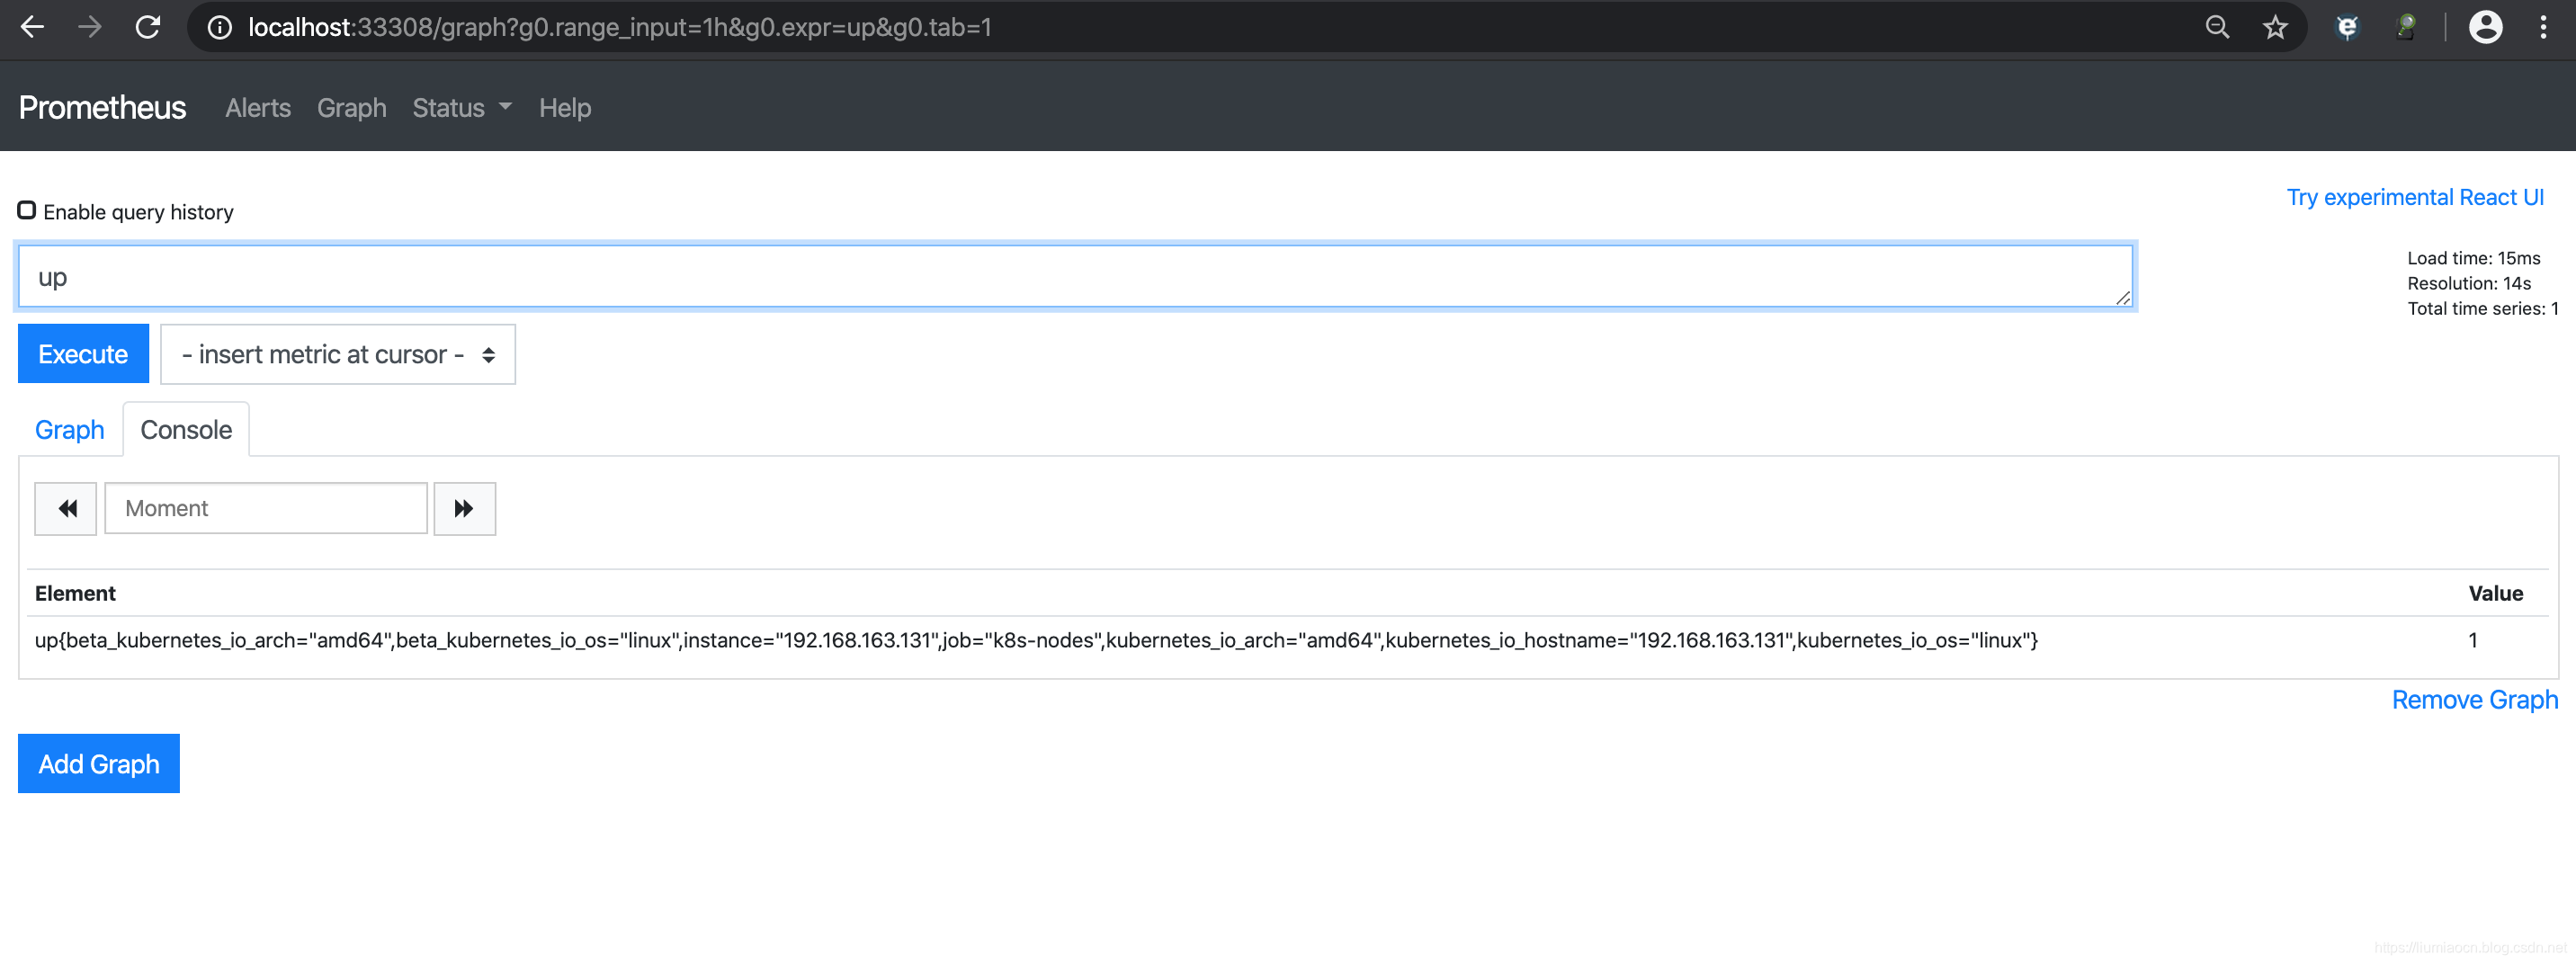
Task: Expand the Status menu in the navbar
Action: (x=462, y=108)
